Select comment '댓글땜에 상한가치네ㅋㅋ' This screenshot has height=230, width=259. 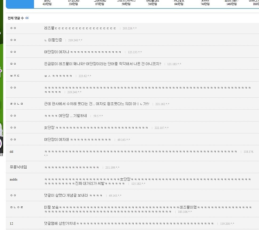point(129,223)
